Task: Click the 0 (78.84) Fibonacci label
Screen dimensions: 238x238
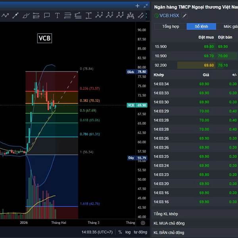Action: point(86,69)
